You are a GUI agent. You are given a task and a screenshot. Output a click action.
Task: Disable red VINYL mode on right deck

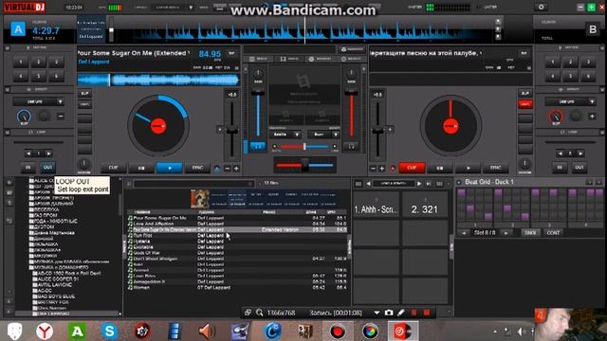524,104
